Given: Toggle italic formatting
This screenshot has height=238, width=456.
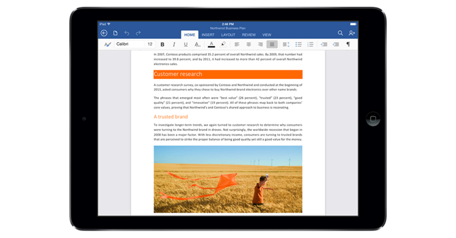Looking at the screenshot, I should [x=174, y=44].
